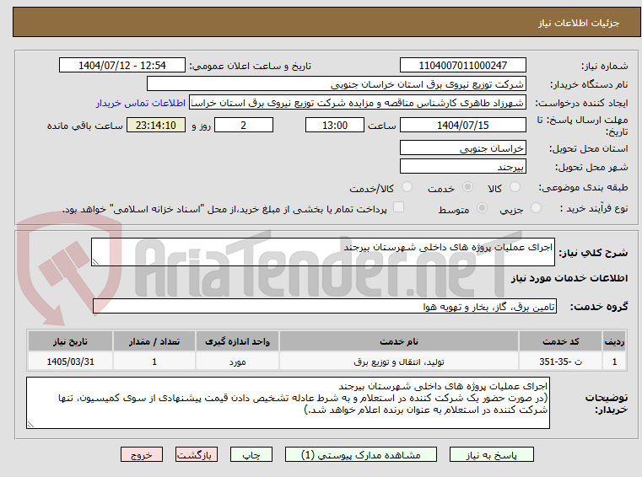The width and height of the screenshot is (642, 477).
Task: Click the شرح کلی نیاز text area
Action: (x=322, y=252)
